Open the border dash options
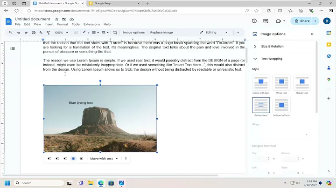 (x=105, y=33)
